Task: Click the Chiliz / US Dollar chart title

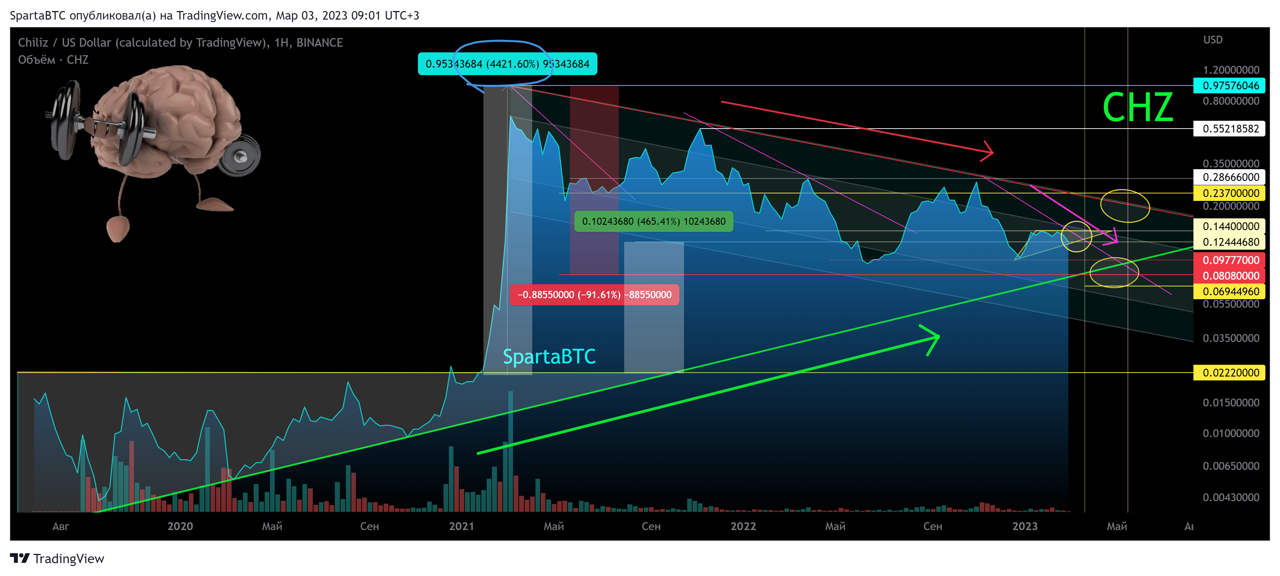Action: pos(180,43)
